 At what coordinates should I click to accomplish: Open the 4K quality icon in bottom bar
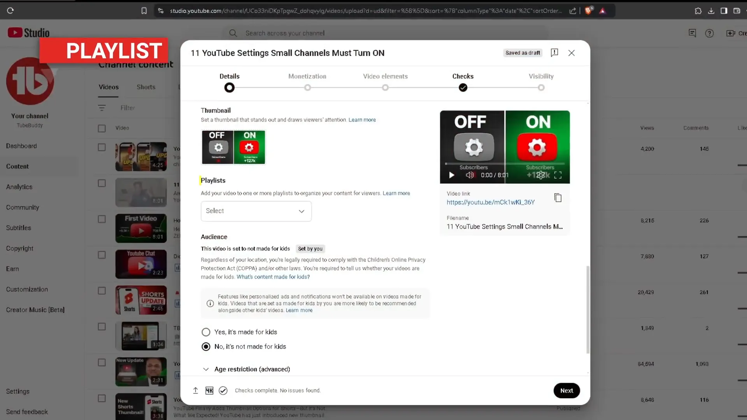pyautogui.click(x=209, y=390)
